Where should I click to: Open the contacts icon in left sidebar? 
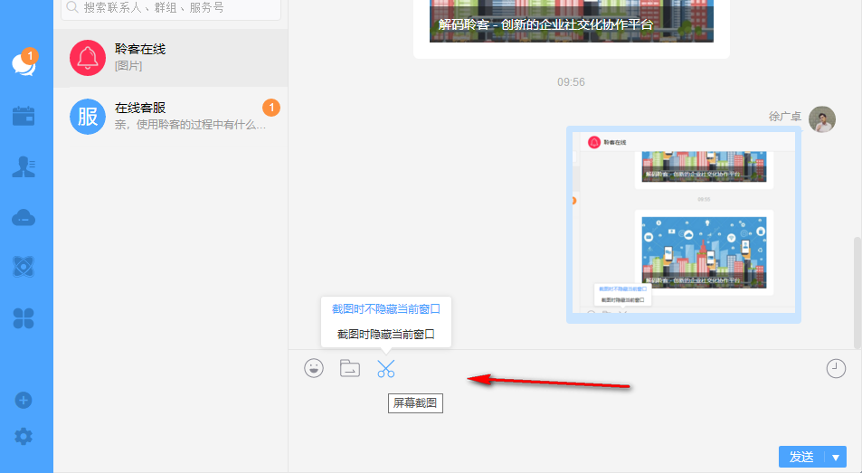point(24,166)
